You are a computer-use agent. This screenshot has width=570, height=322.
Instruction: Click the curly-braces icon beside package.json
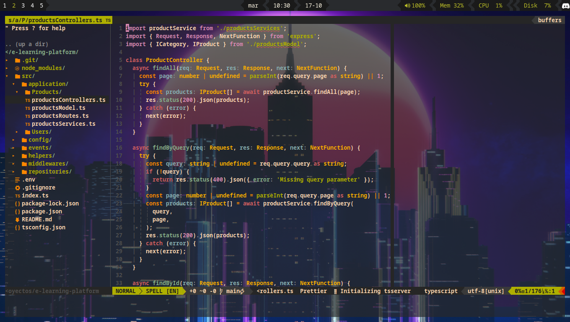click(18, 211)
